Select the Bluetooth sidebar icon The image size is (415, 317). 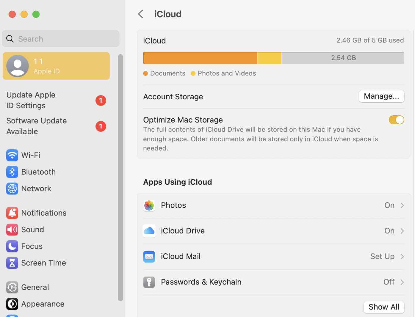12,172
